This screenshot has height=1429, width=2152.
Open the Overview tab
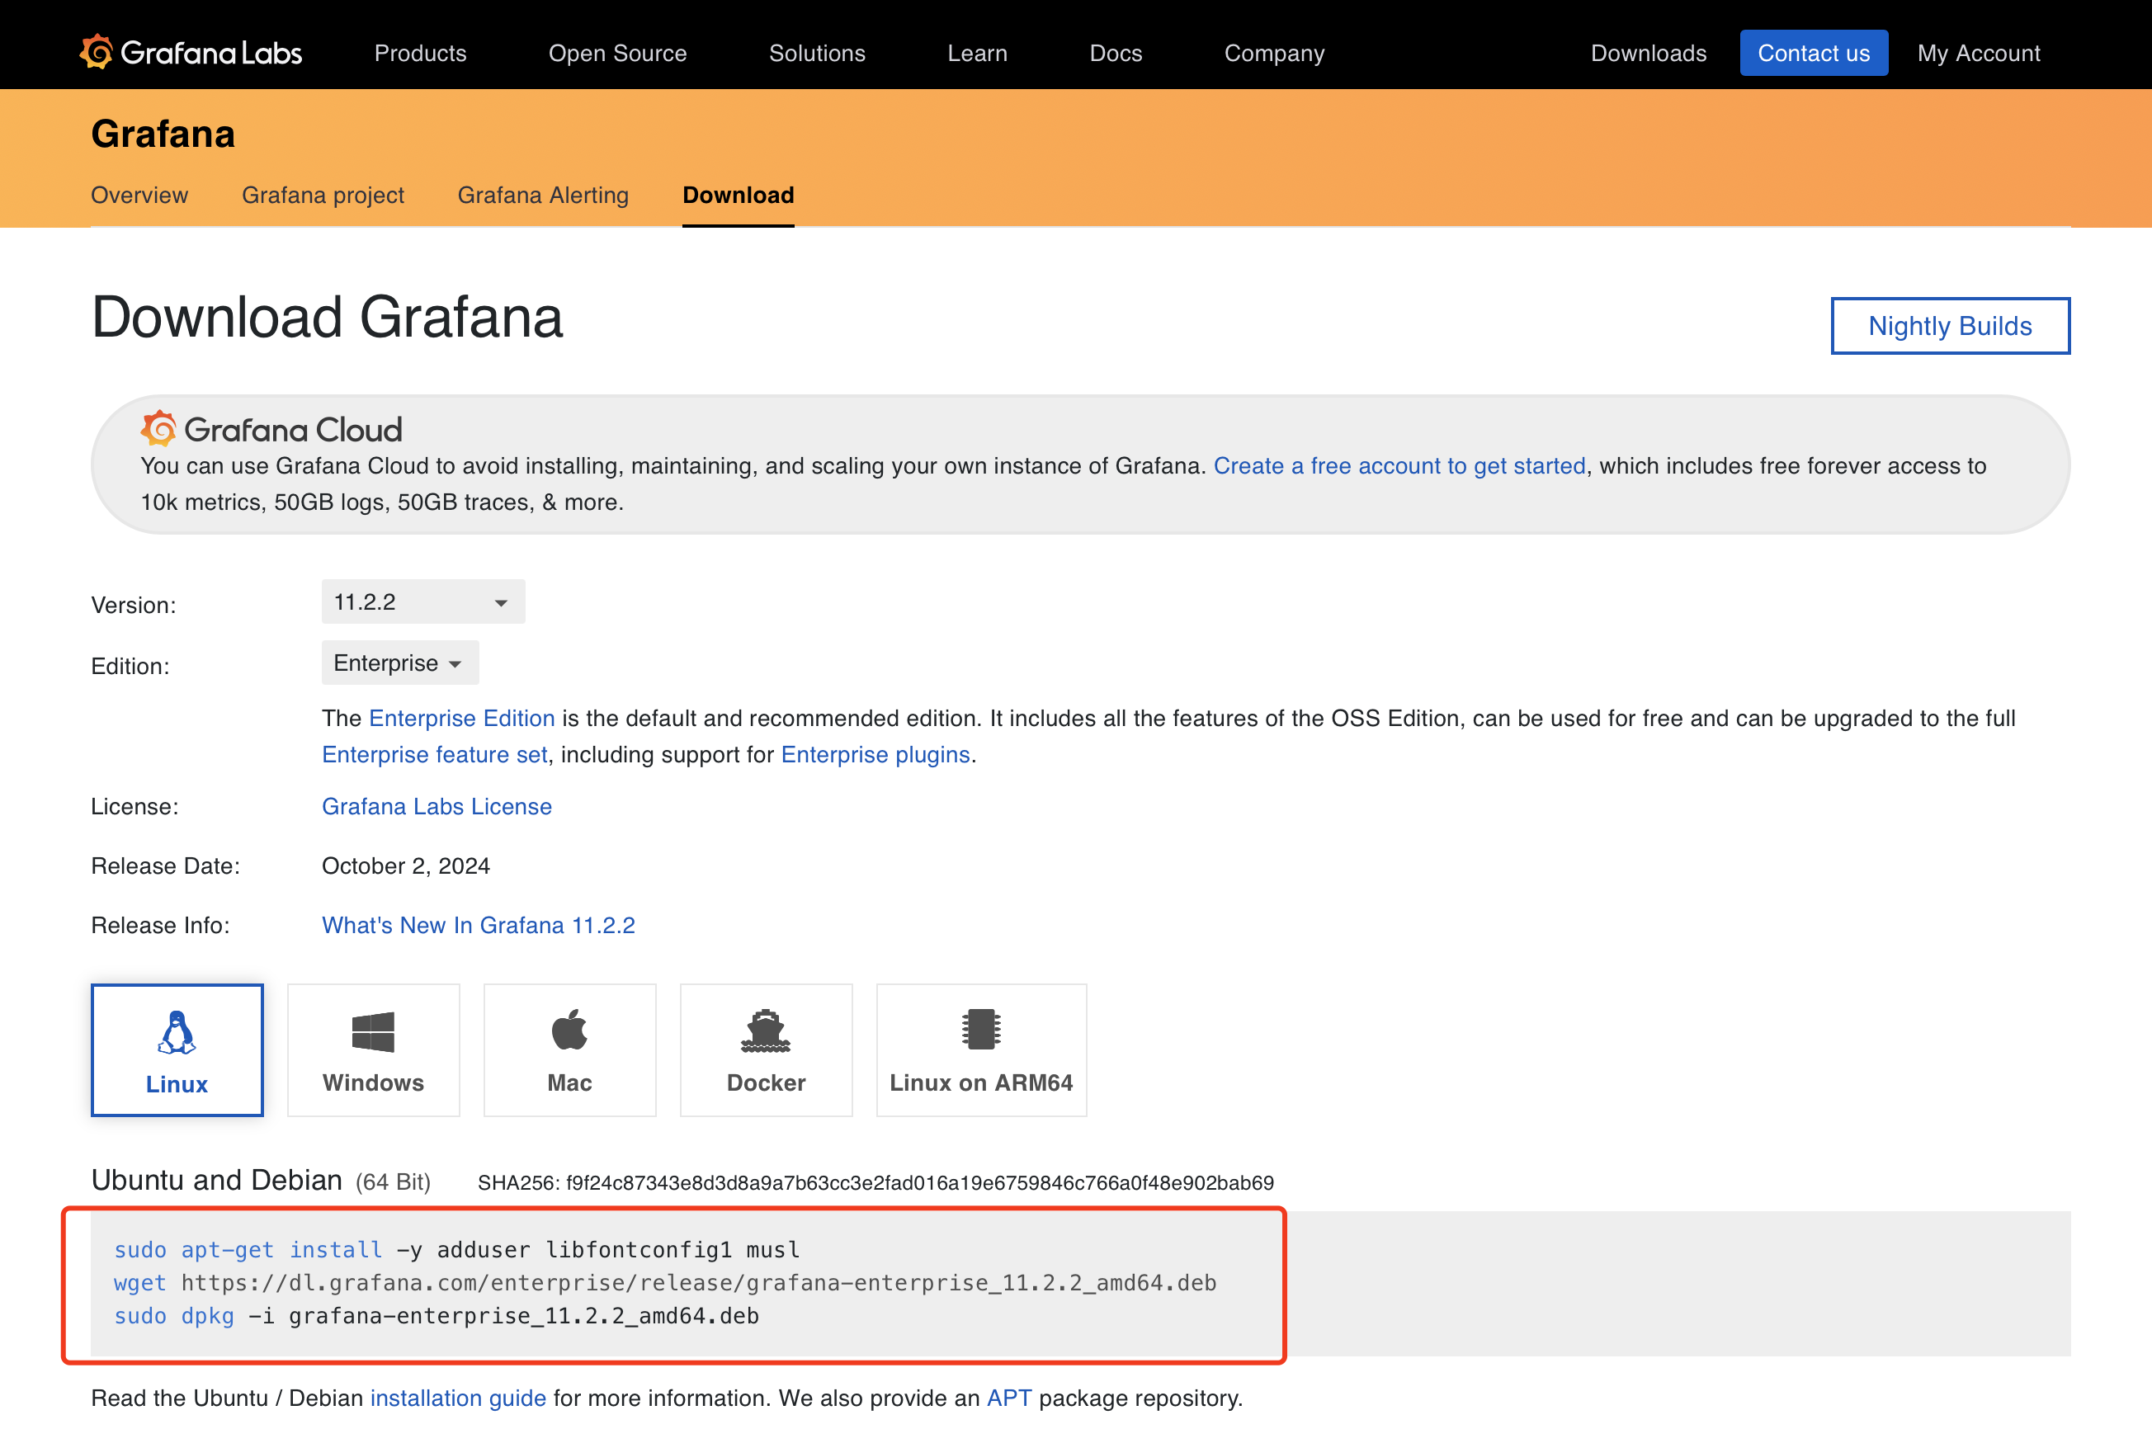(139, 195)
